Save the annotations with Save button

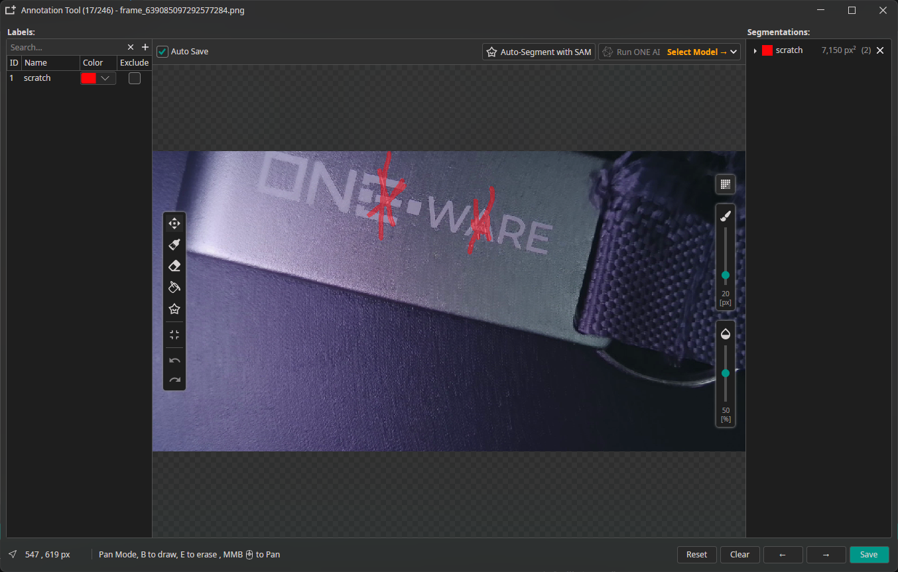pyautogui.click(x=869, y=555)
